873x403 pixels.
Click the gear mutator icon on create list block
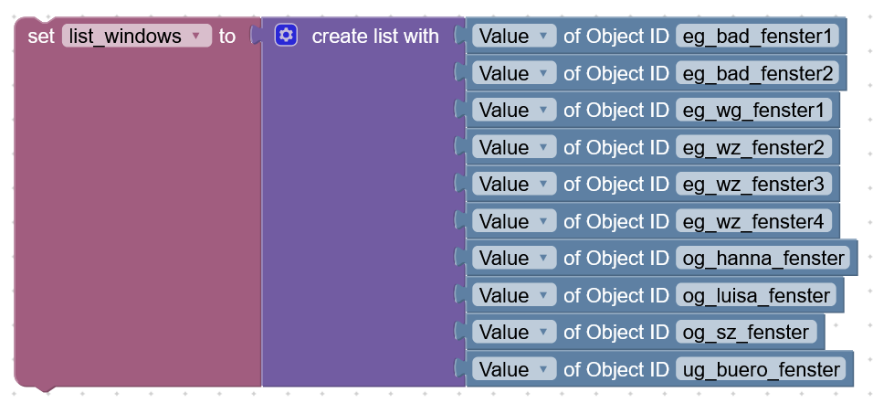(x=286, y=36)
